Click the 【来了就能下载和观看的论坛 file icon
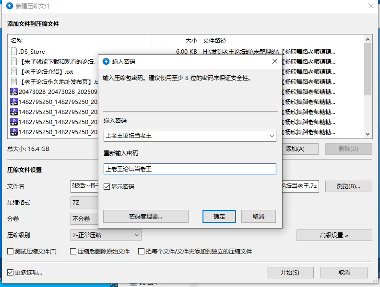The image size is (380, 287). (14, 61)
